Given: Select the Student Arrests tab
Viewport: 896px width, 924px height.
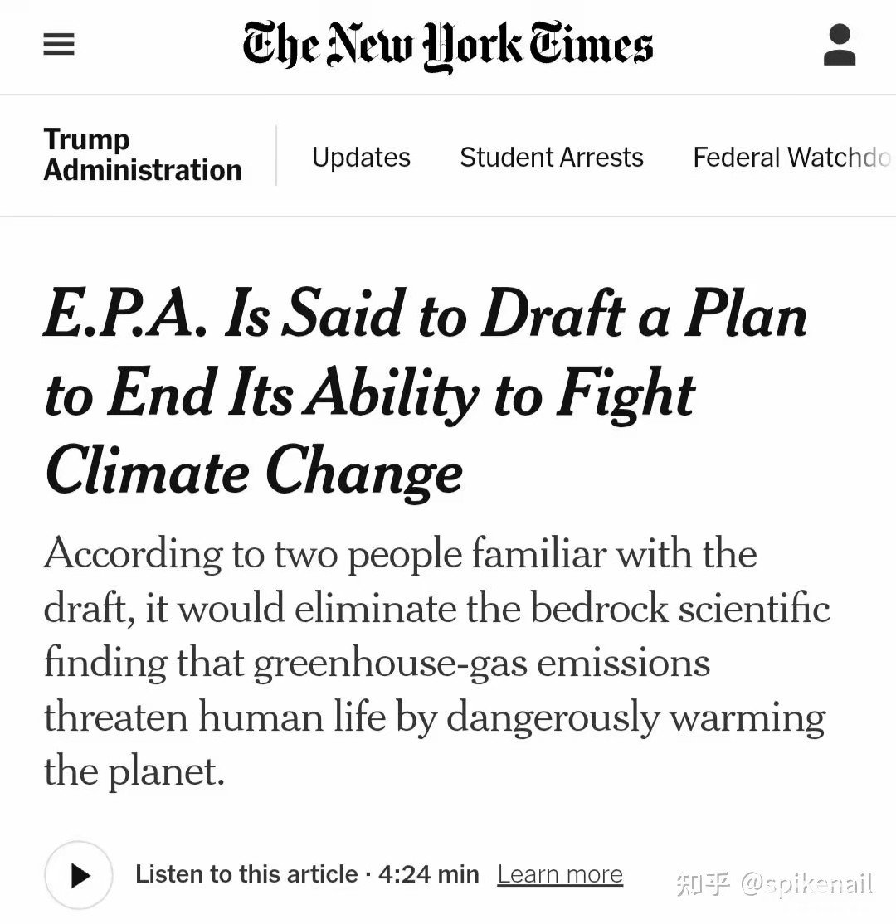Looking at the screenshot, I should [551, 157].
